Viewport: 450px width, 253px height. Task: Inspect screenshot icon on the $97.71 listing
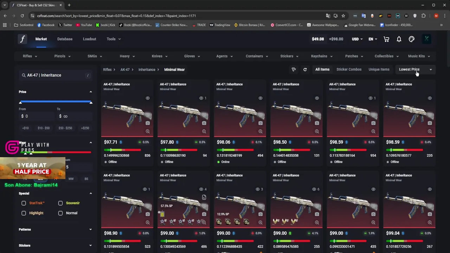pyautogui.click(x=148, y=123)
